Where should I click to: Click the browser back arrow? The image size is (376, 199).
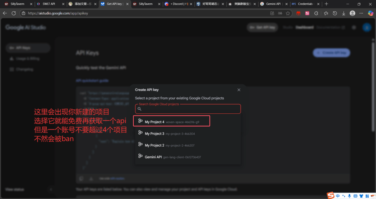[5, 13]
